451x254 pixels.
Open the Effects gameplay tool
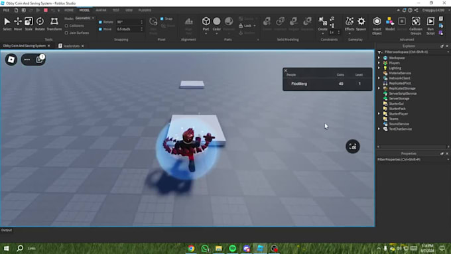350,24
